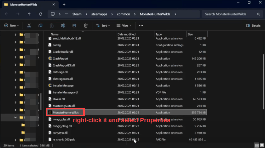Click the Delete trash can icon
Viewport: 265px width, 148px height.
pos(86,25)
